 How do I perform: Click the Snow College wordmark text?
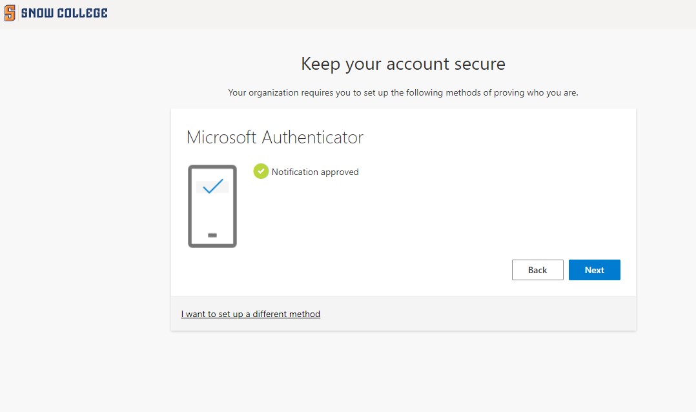pos(65,13)
